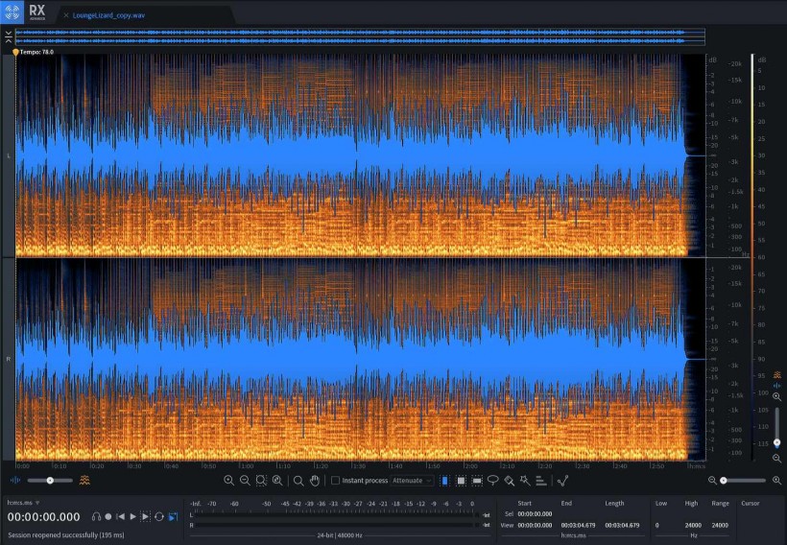The width and height of the screenshot is (787, 545).
Task: Click the Zoom to selection icon
Action: [261, 480]
